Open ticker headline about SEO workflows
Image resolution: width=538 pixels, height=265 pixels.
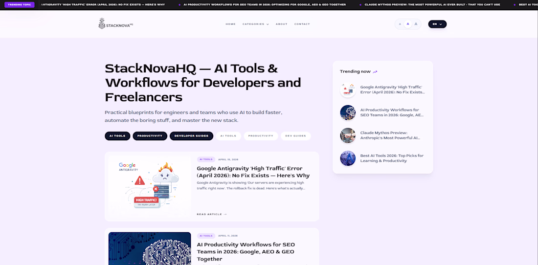(x=265, y=5)
